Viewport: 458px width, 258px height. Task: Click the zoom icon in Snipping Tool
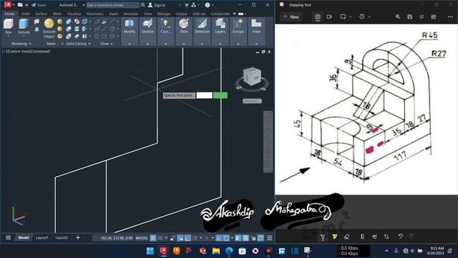(398, 16)
